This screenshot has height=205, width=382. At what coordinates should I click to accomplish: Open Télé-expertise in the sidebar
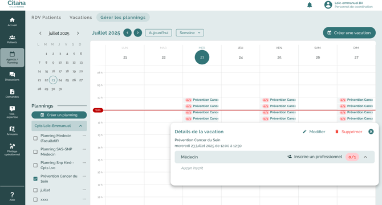point(12,112)
